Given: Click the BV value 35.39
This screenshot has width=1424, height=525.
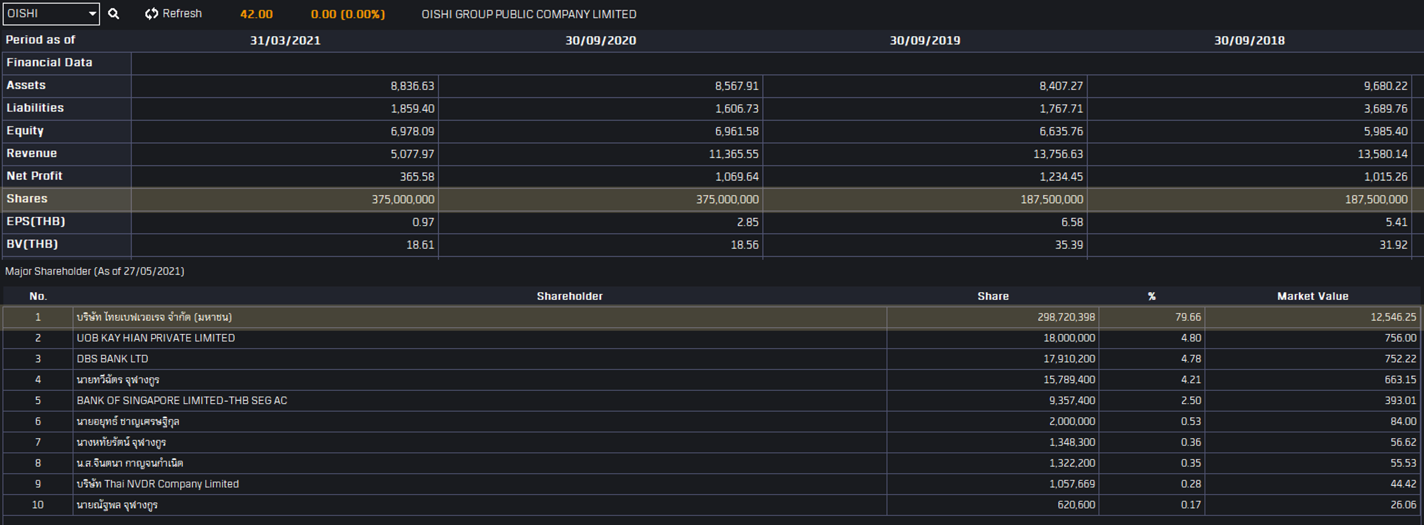Looking at the screenshot, I should coord(1069,244).
